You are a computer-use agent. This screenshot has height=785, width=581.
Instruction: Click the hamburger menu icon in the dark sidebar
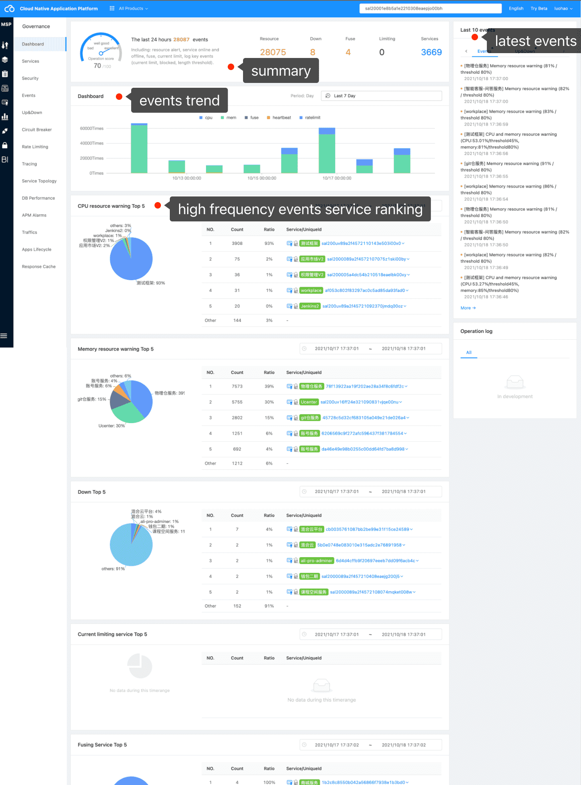[4, 336]
